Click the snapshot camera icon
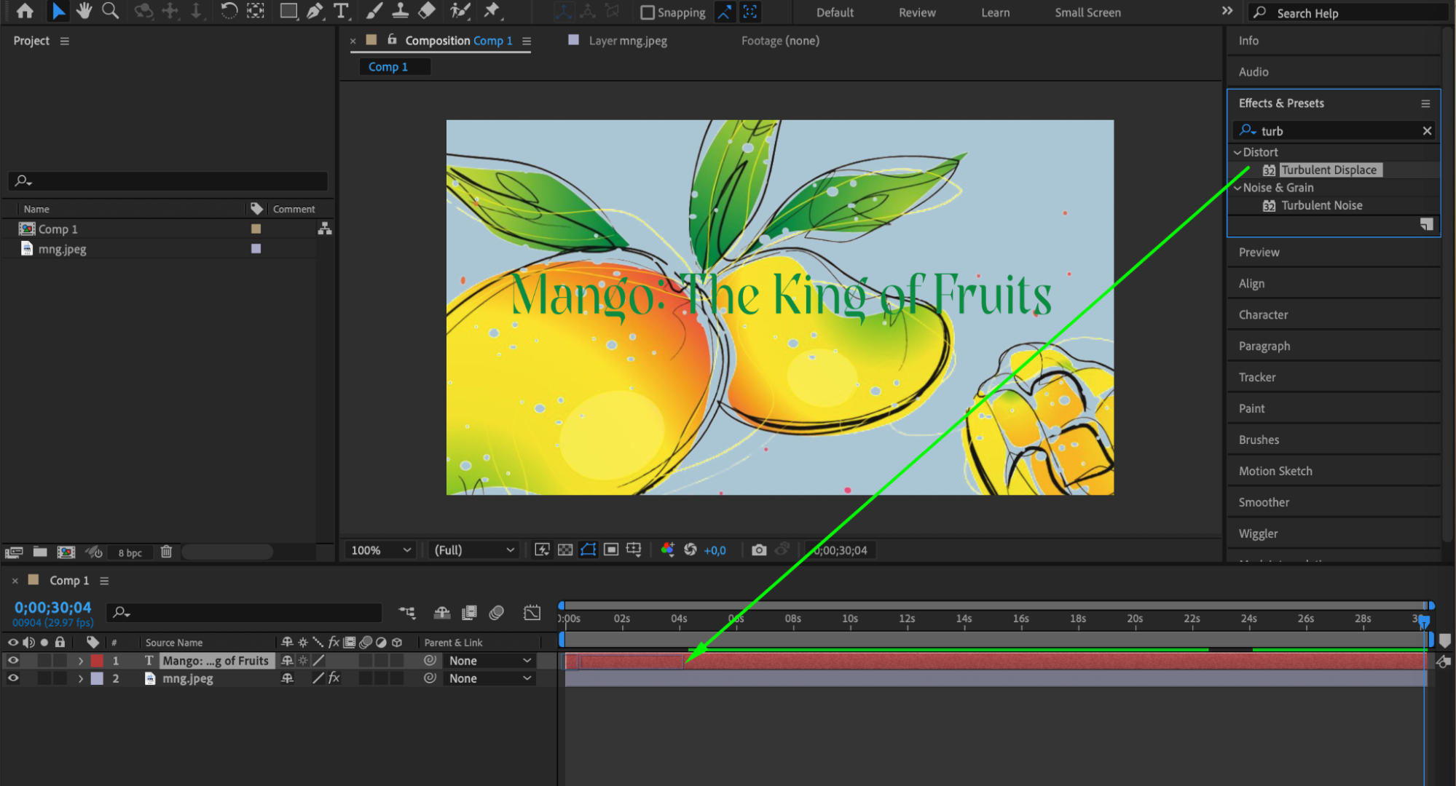 tap(759, 550)
